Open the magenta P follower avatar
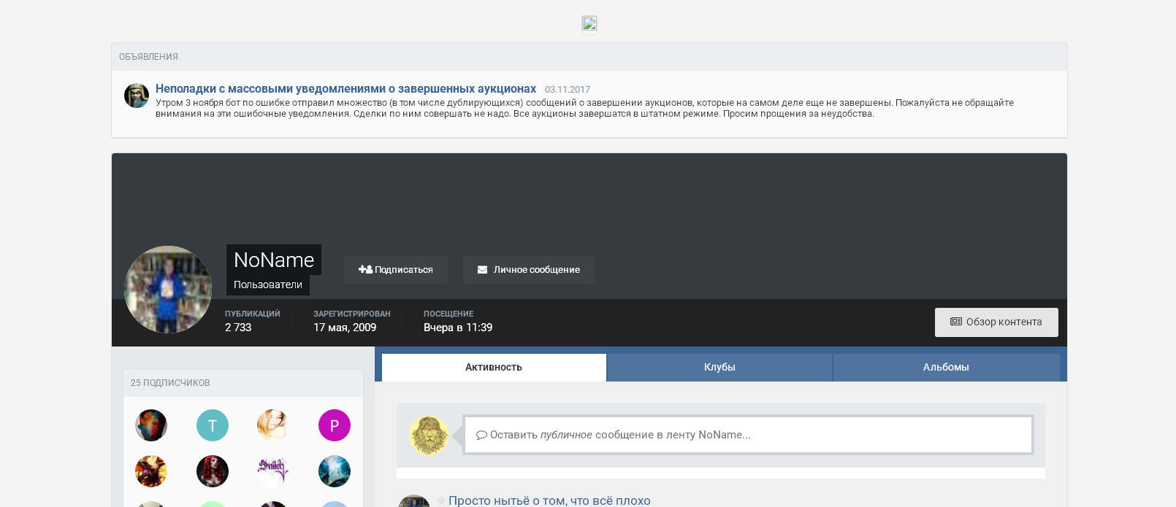This screenshot has height=507, width=1176. [x=335, y=425]
